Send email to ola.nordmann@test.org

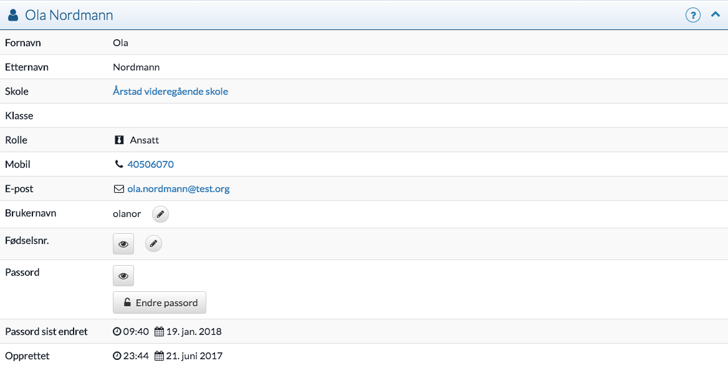(178, 189)
